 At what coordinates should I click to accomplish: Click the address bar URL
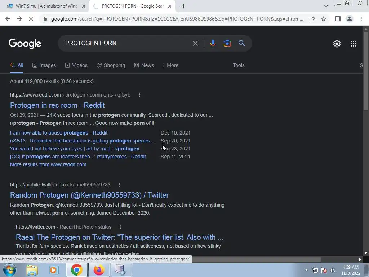(x=177, y=19)
